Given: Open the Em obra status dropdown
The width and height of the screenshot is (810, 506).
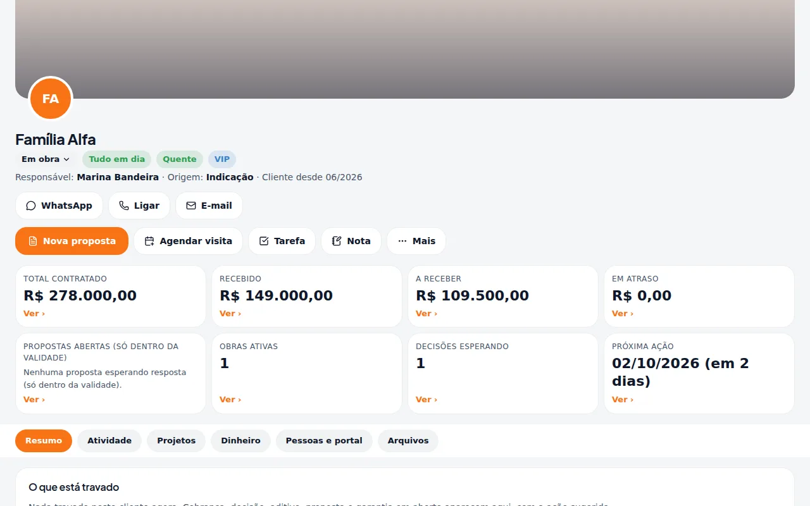Looking at the screenshot, I should [46, 159].
